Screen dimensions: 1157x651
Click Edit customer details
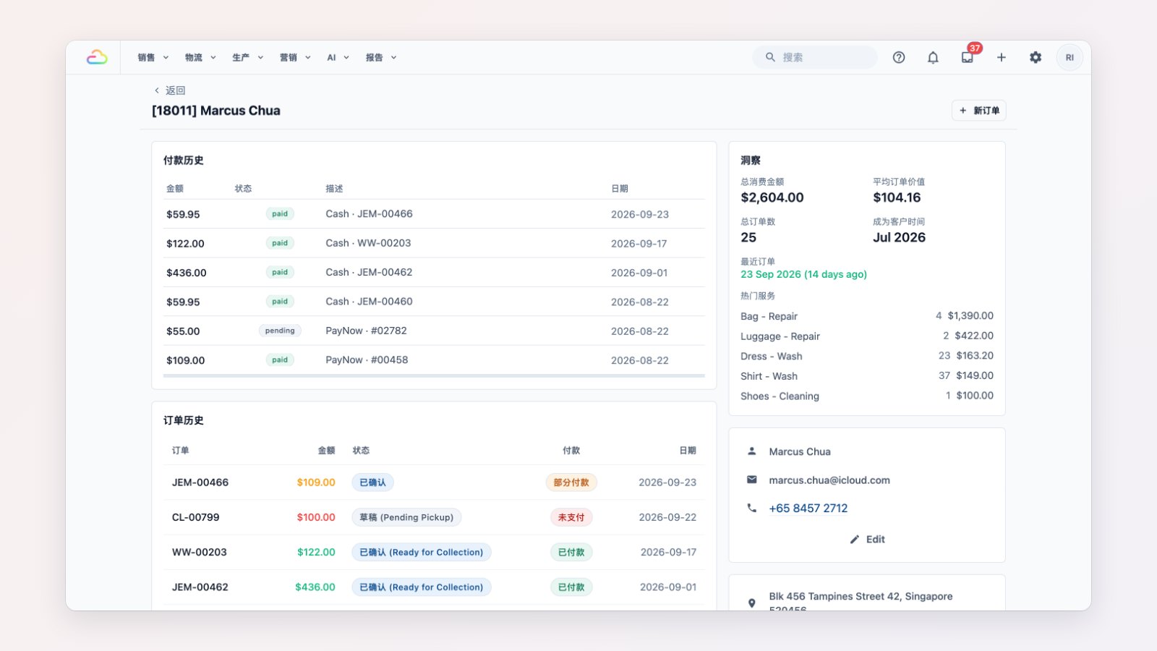(867, 539)
